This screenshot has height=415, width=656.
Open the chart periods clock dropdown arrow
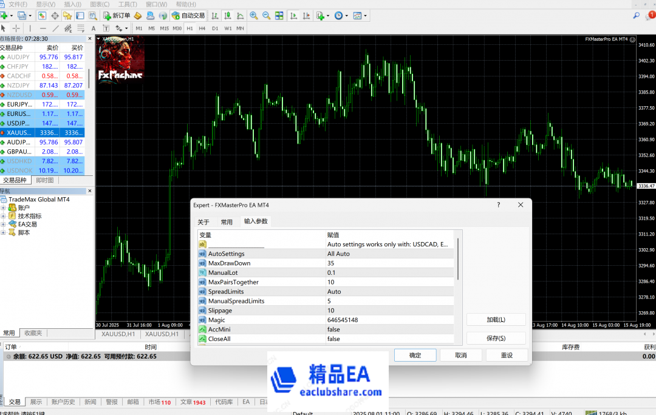pos(346,16)
